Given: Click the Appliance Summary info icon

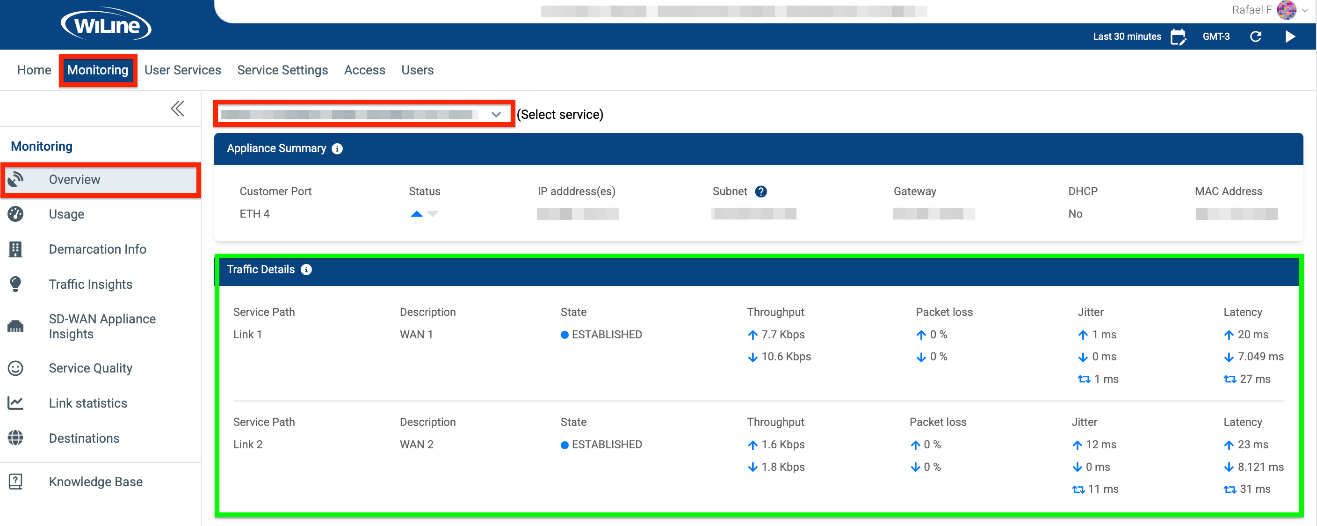Looking at the screenshot, I should coord(337,148).
